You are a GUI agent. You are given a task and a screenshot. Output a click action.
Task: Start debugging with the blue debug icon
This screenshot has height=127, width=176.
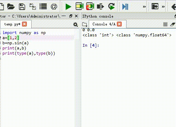tap(125, 7)
